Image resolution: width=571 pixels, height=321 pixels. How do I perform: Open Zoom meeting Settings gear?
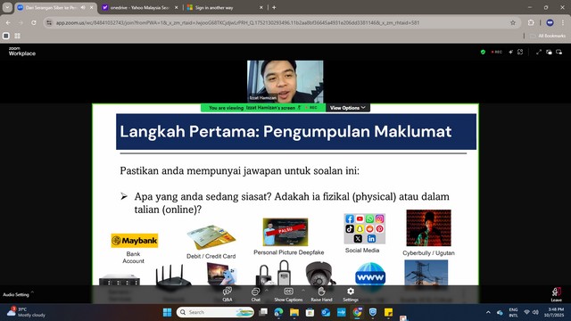point(351,294)
